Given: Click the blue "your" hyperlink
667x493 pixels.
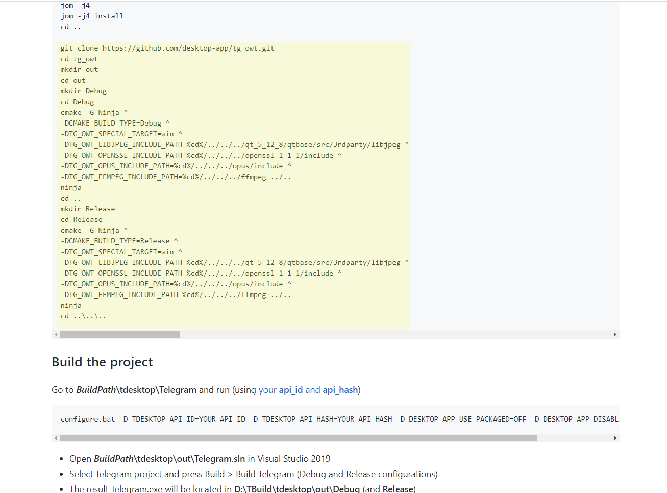Looking at the screenshot, I should pos(268,389).
